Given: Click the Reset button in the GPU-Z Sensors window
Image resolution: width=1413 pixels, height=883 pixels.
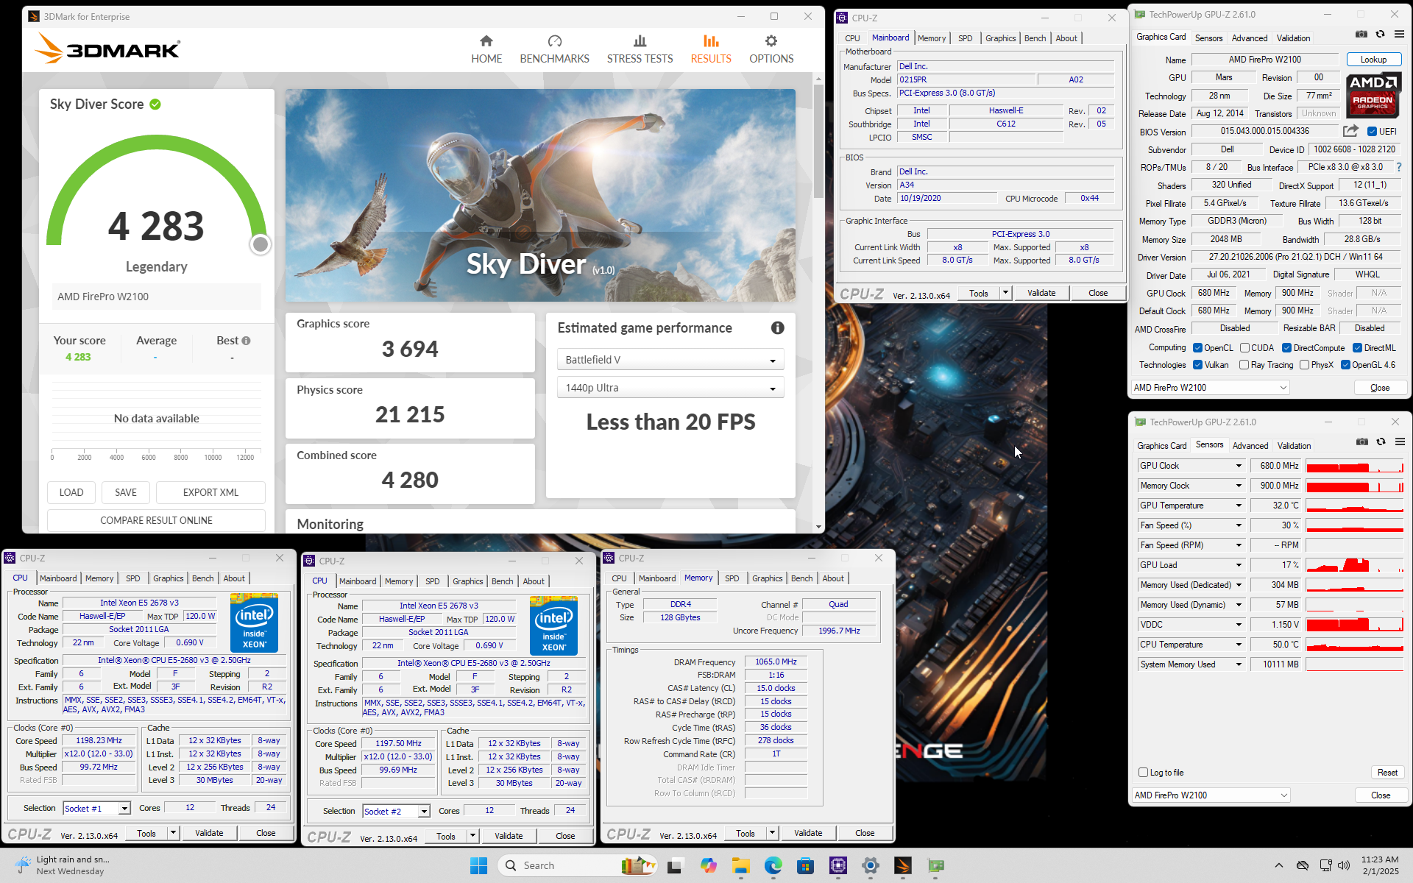Looking at the screenshot, I should (x=1387, y=773).
